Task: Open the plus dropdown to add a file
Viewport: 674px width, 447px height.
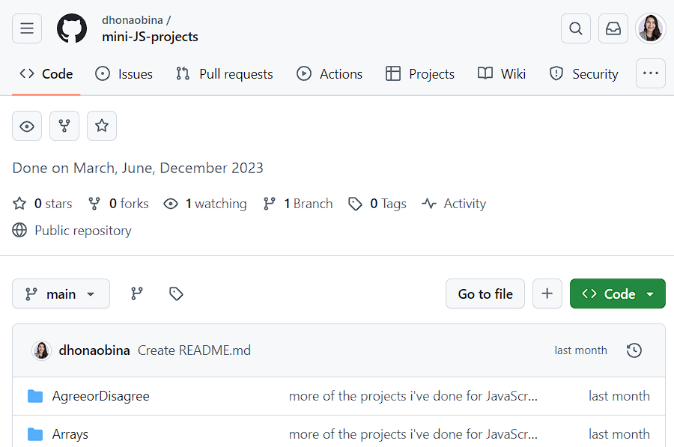Action: (x=547, y=294)
